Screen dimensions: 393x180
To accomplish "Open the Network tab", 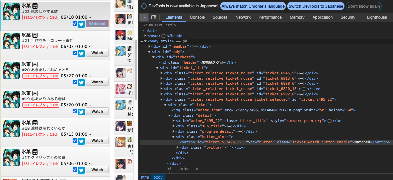I will click(243, 17).
